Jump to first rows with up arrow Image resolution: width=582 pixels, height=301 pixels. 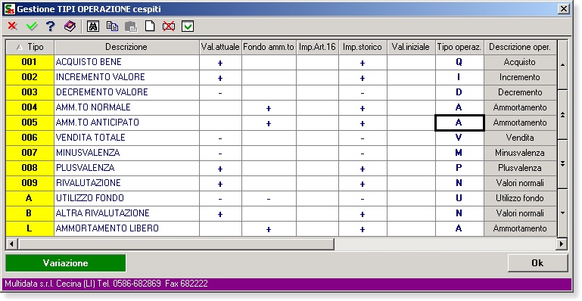562,64
